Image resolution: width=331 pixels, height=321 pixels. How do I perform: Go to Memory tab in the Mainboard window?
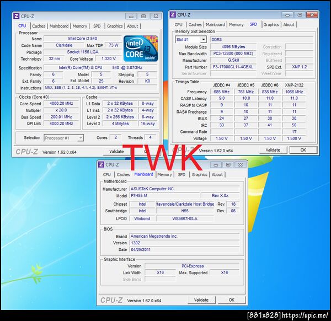(x=164, y=174)
